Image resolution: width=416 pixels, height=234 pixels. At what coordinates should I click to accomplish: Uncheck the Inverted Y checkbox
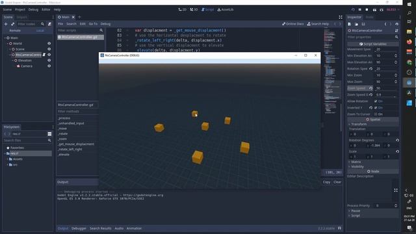[376, 108]
